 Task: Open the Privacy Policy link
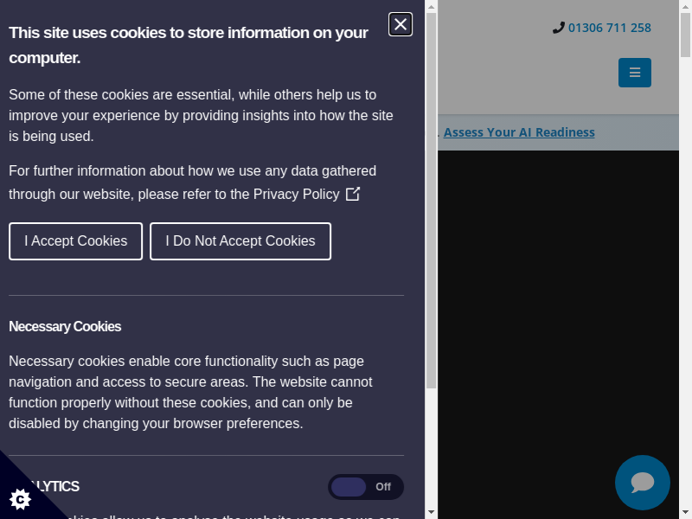coord(296,195)
